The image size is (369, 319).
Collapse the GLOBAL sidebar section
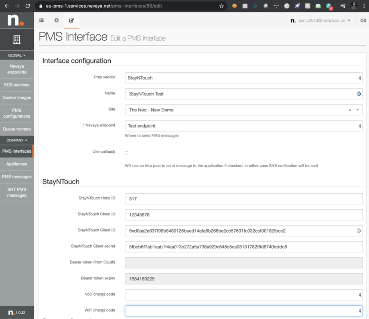click(17, 55)
